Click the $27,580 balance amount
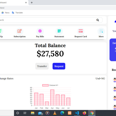Viewport: 116px width, 116px height. (50, 54)
